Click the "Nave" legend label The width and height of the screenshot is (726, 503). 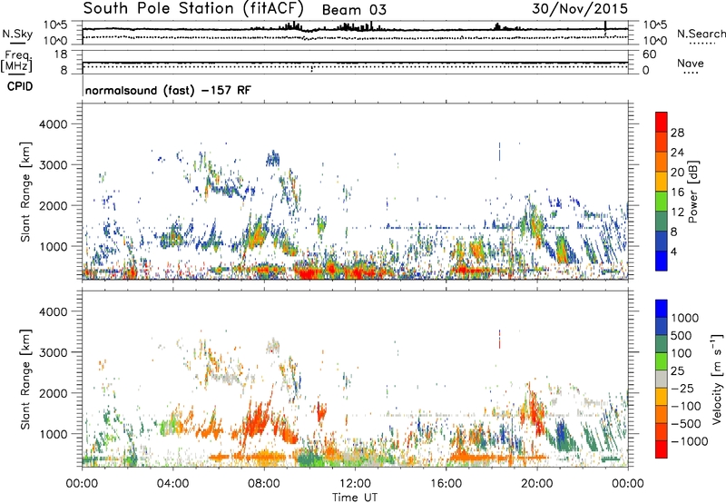691,63
